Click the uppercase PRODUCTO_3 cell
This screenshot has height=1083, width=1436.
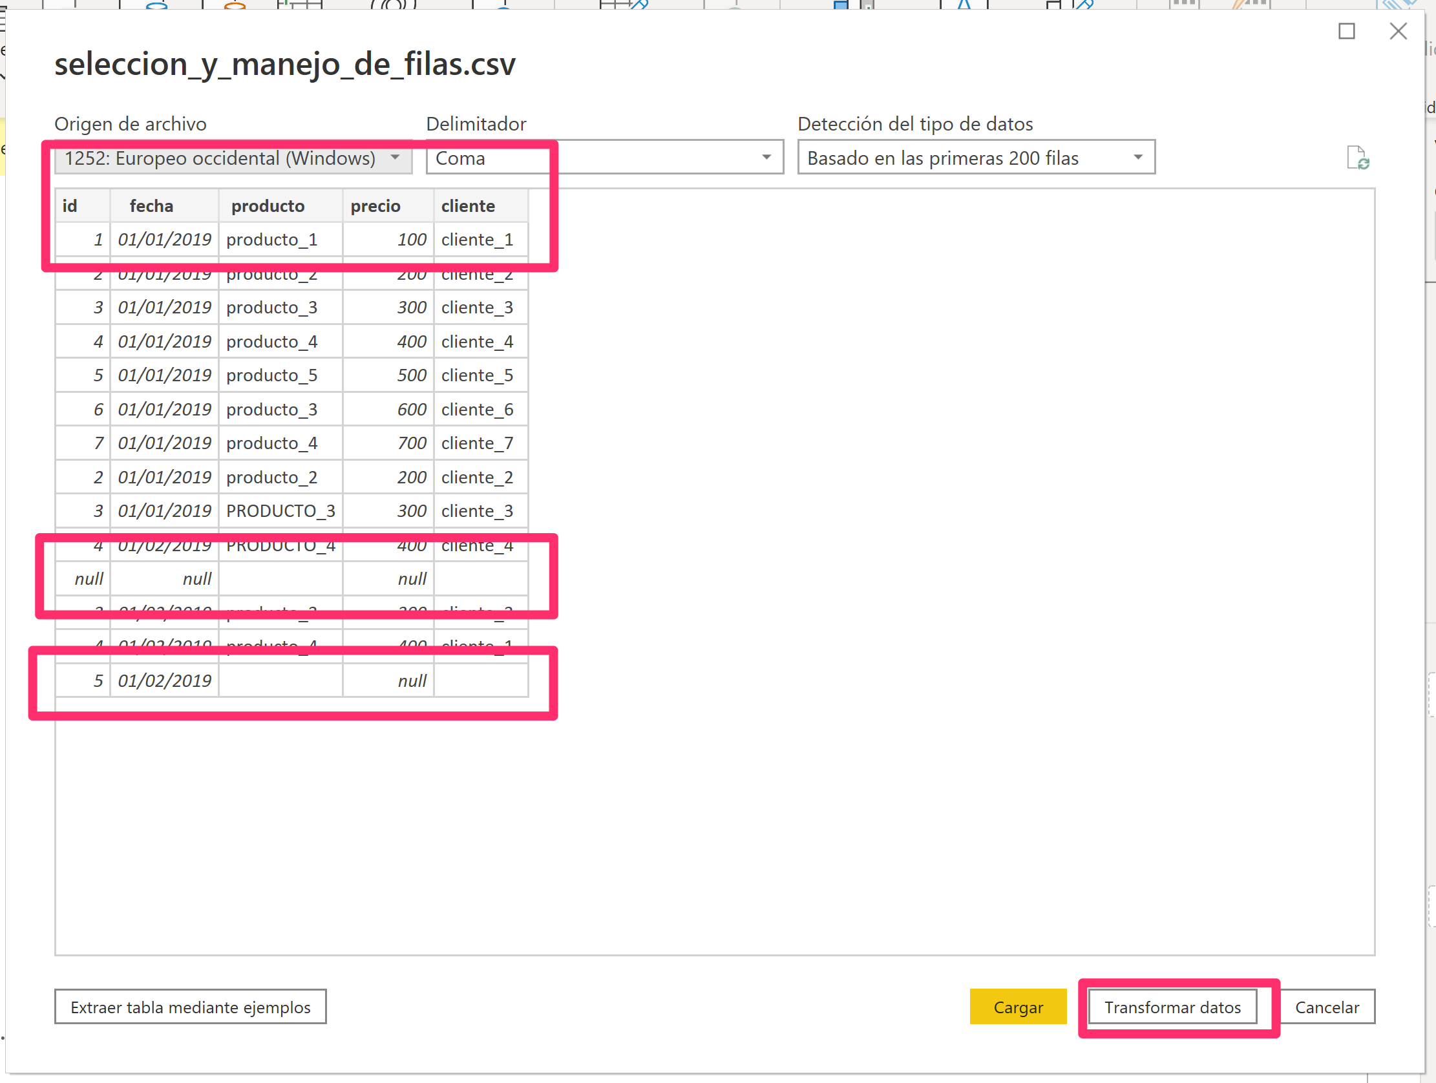(x=280, y=511)
